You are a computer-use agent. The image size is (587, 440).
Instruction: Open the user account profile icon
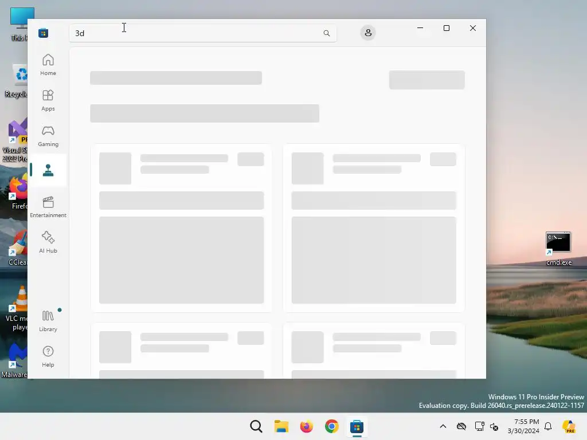point(368,33)
